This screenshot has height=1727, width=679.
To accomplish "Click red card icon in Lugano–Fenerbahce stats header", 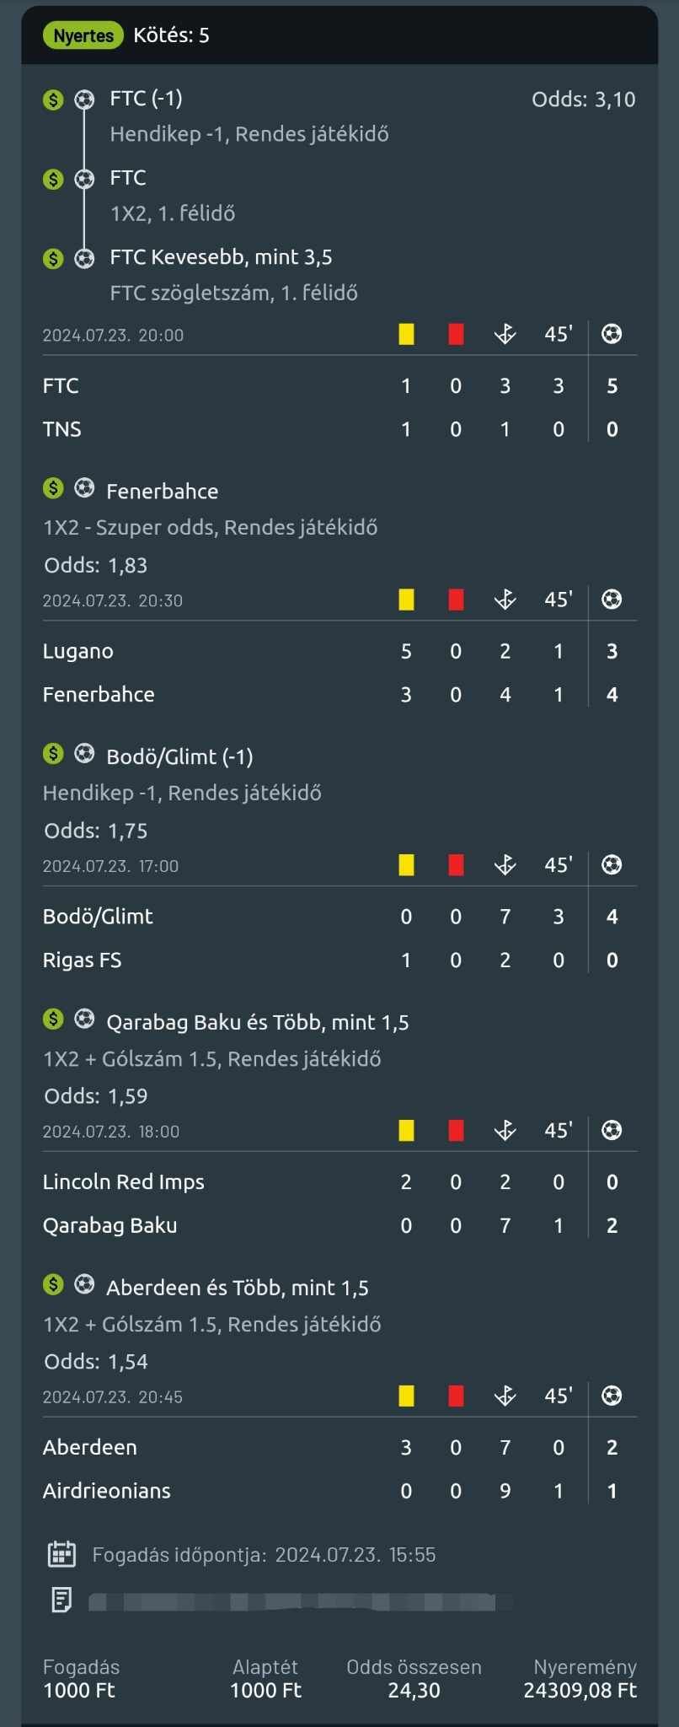I will [456, 600].
